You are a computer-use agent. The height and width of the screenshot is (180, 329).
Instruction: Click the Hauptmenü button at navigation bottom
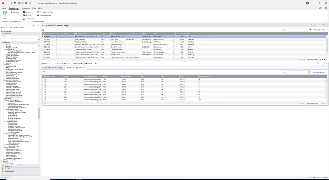pos(20,166)
